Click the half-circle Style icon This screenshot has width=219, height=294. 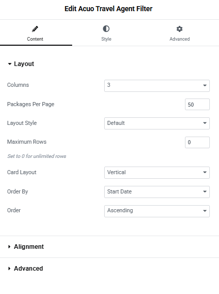(106, 29)
